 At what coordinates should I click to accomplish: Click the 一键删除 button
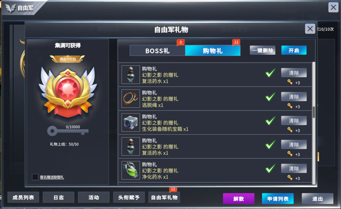tap(262, 50)
